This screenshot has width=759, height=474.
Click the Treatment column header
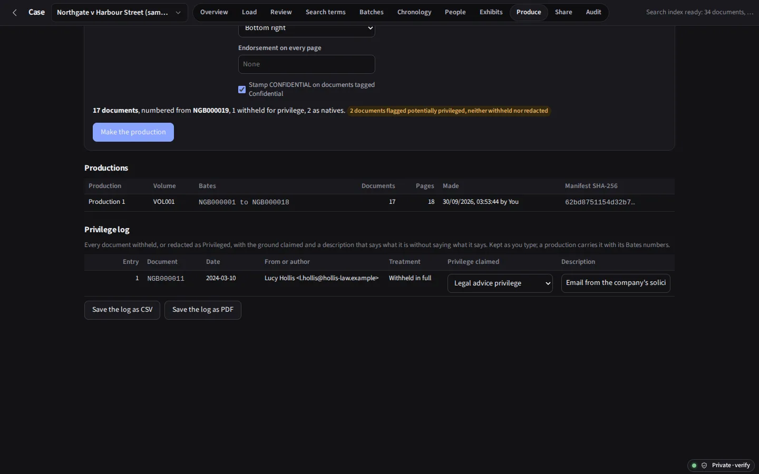pyautogui.click(x=405, y=262)
